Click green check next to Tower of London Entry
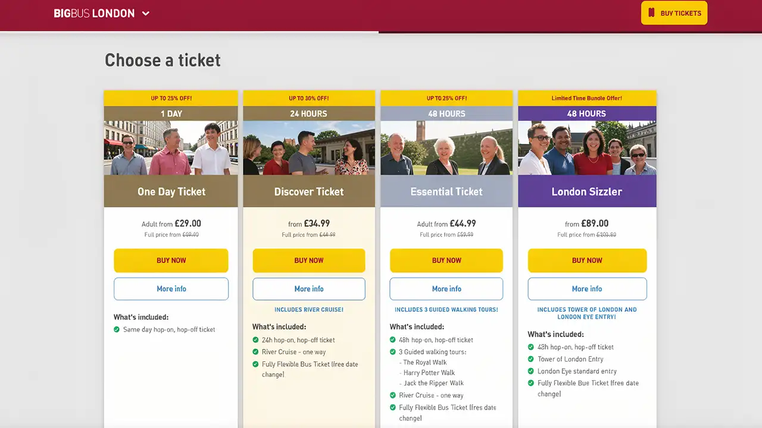The image size is (762, 428). (531, 359)
